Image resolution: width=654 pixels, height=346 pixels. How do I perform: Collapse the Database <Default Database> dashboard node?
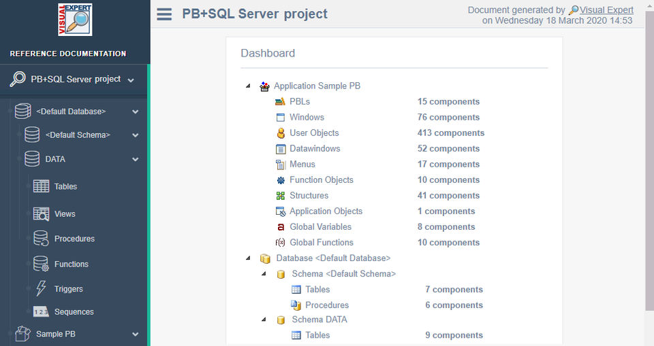coord(247,258)
